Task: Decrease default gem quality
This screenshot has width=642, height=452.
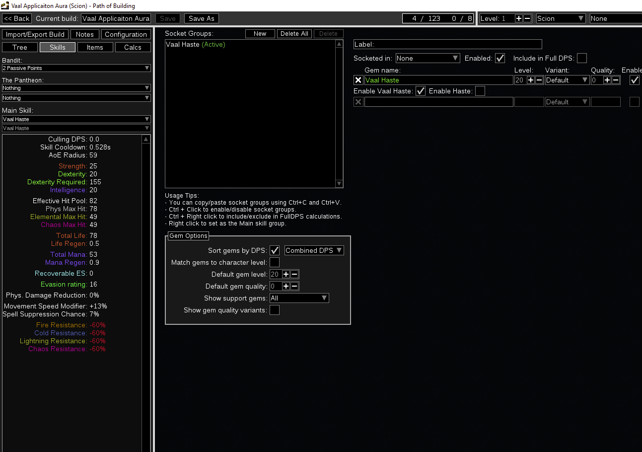Action: pos(294,286)
